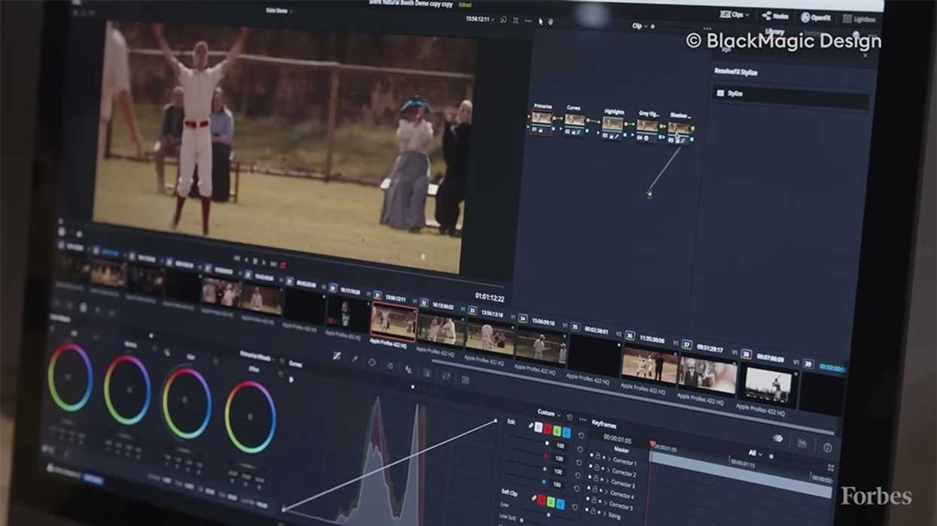937x526 pixels.
Task: Open the Clip node graph mode dropdown
Action: click(639, 26)
